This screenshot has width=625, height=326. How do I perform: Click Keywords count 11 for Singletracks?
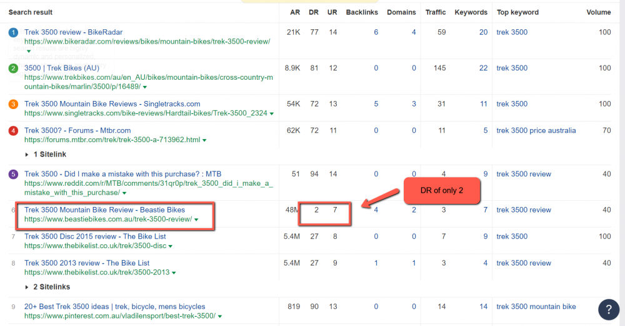(x=484, y=103)
